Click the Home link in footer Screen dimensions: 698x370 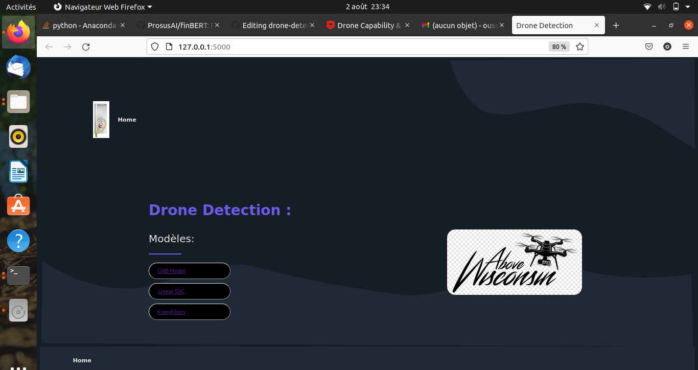click(82, 360)
